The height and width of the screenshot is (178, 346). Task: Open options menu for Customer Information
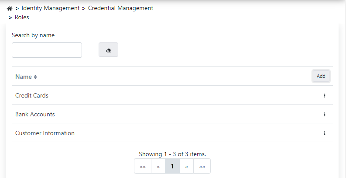click(x=325, y=133)
